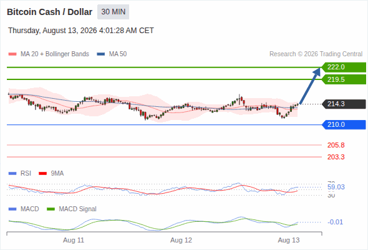Click the MA 20 + Bollinger Bands legend swatch

point(12,54)
